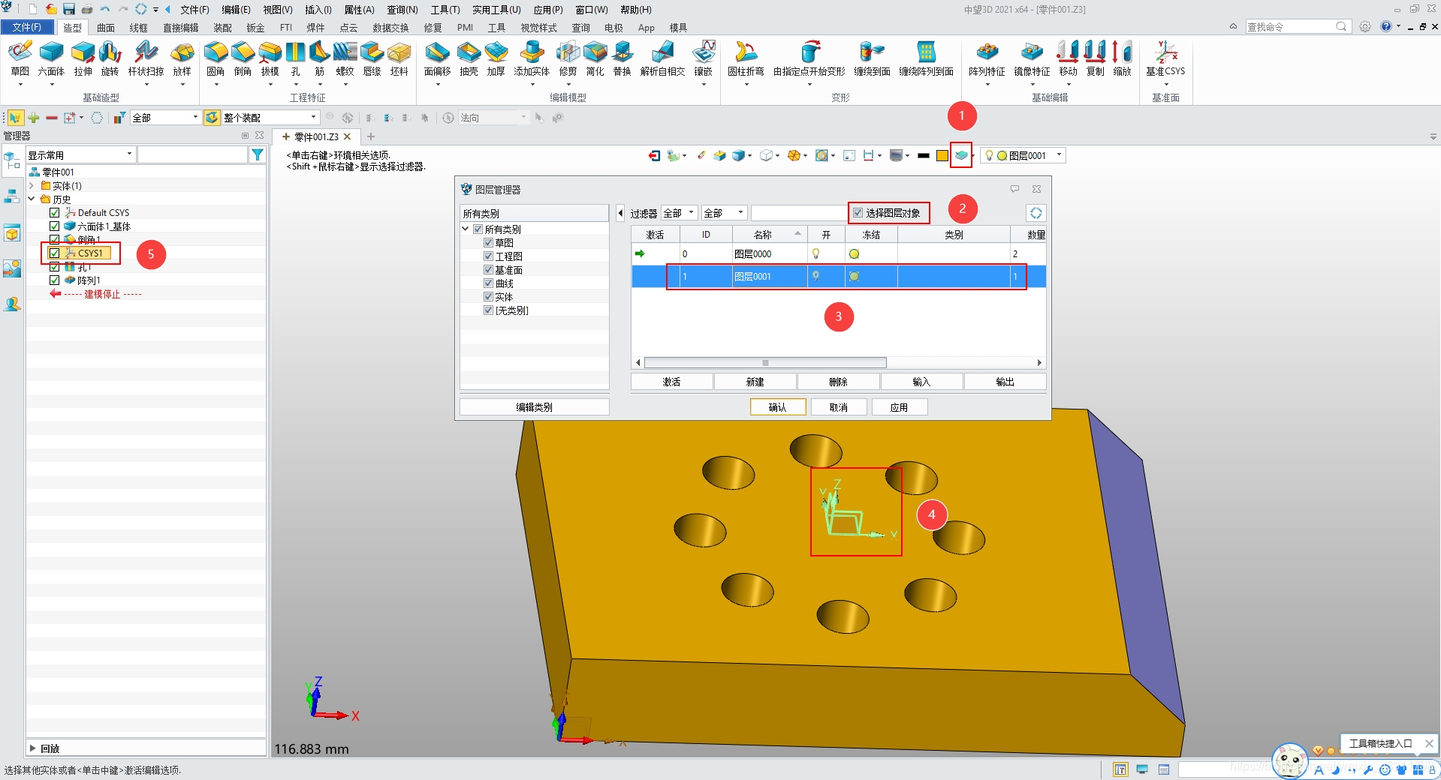Screen dimensions: 1441x780
Task: Click the 放样 loft tool
Action: coord(182,58)
